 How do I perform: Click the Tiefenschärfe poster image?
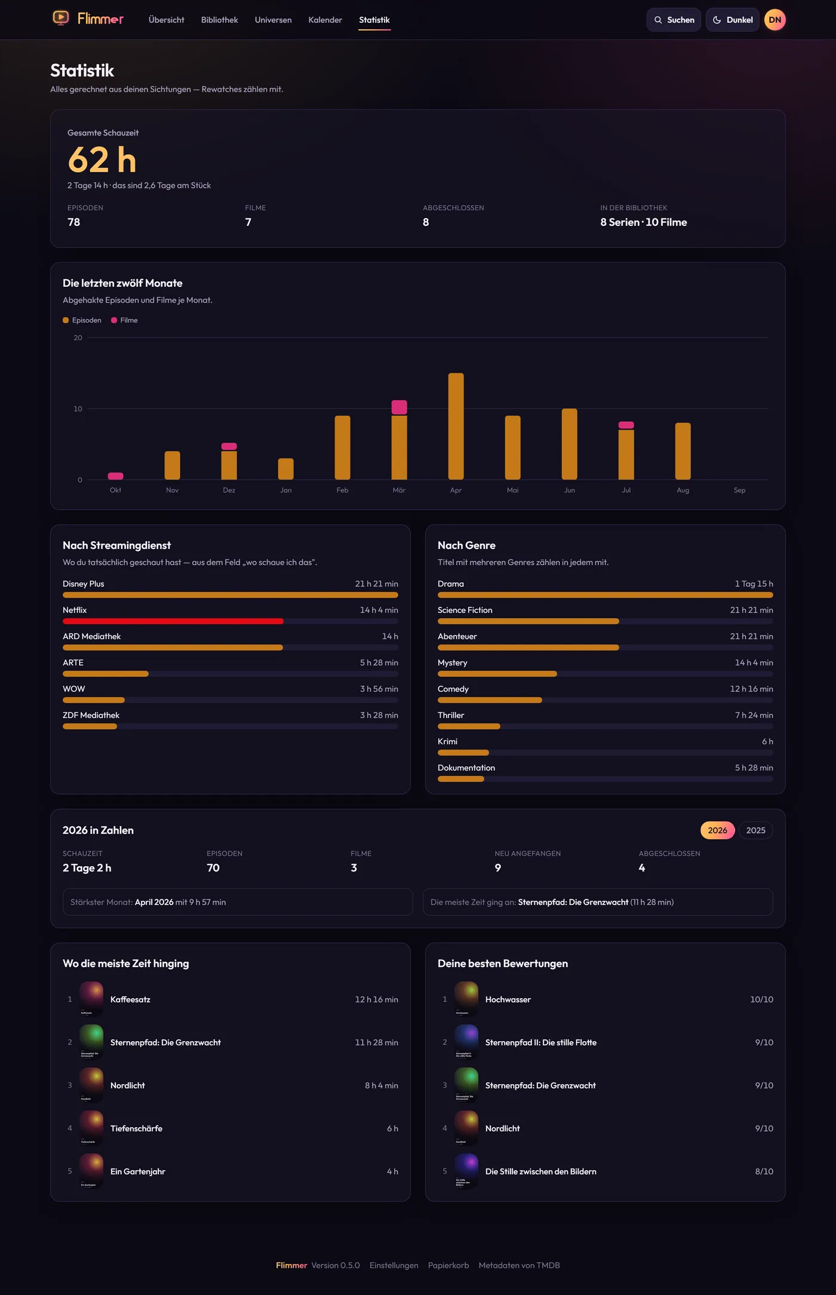(91, 1128)
